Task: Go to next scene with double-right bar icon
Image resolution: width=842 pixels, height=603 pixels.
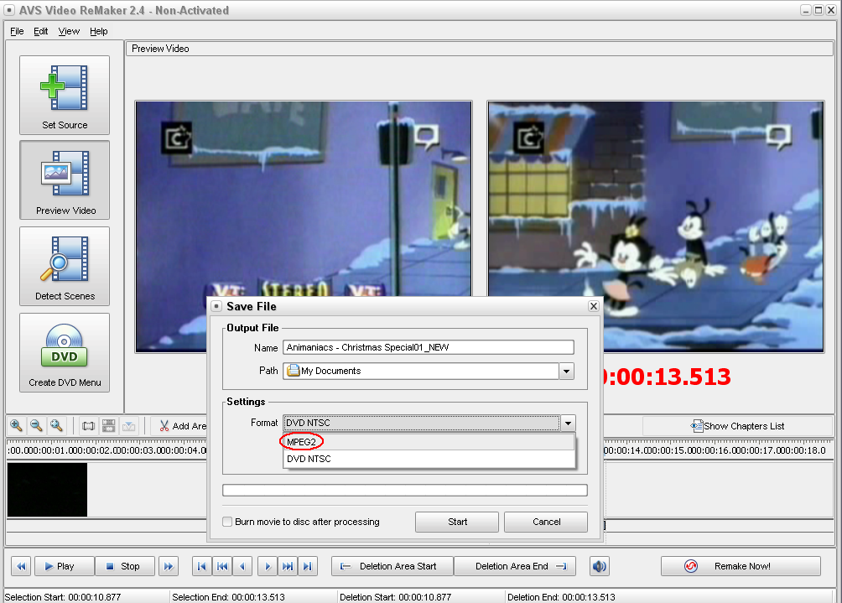Action: 288,566
